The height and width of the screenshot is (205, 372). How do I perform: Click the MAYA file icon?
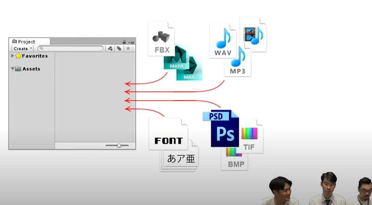click(177, 61)
